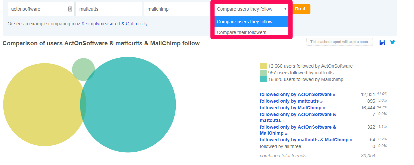Open 'followed only by MailChimp »' link

(x=292, y=108)
